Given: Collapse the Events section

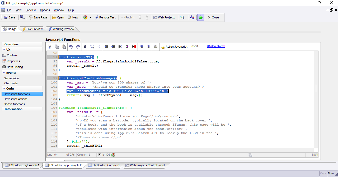Looking at the screenshot, I should click(x=4, y=73).
